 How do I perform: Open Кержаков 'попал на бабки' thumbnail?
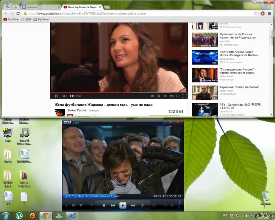pyautogui.click(x=205, y=93)
